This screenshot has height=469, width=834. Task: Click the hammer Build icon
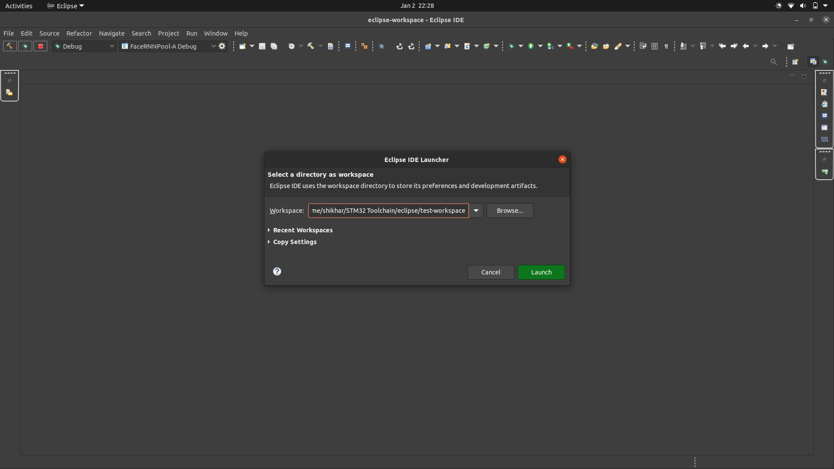coord(10,46)
